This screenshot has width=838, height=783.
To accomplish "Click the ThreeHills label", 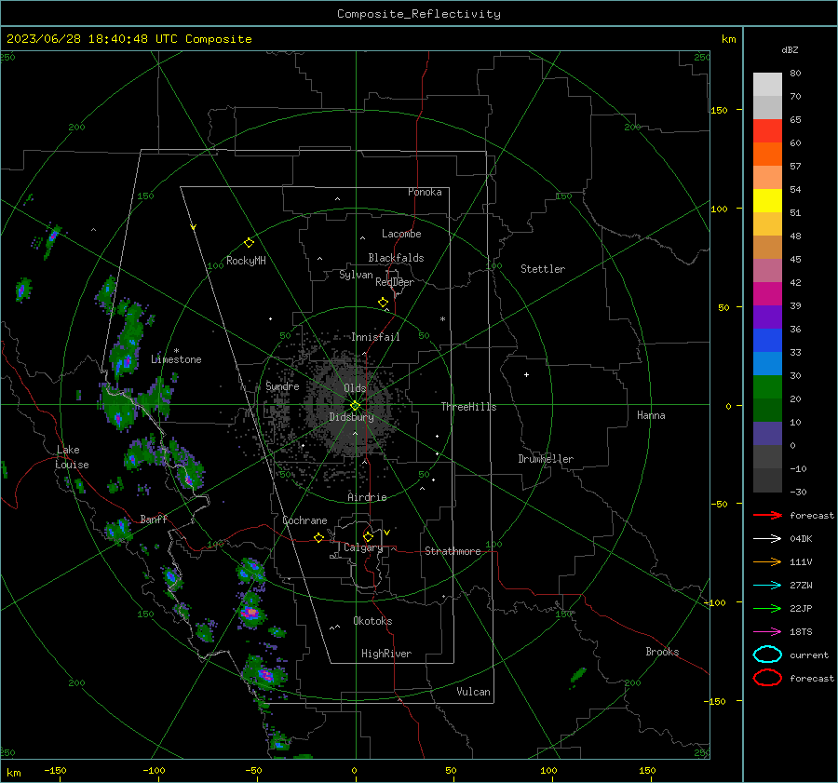I will pyautogui.click(x=468, y=407).
